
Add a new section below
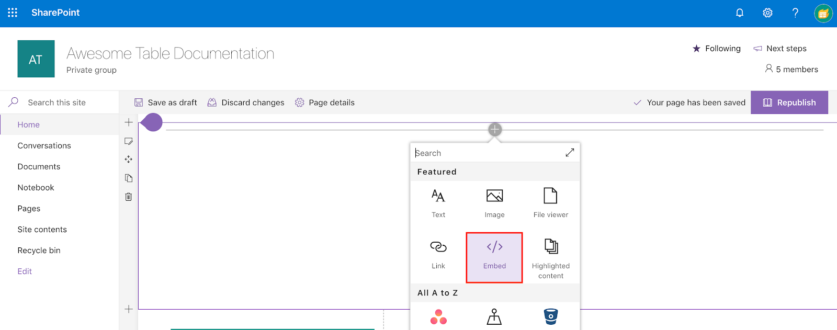pos(129,309)
